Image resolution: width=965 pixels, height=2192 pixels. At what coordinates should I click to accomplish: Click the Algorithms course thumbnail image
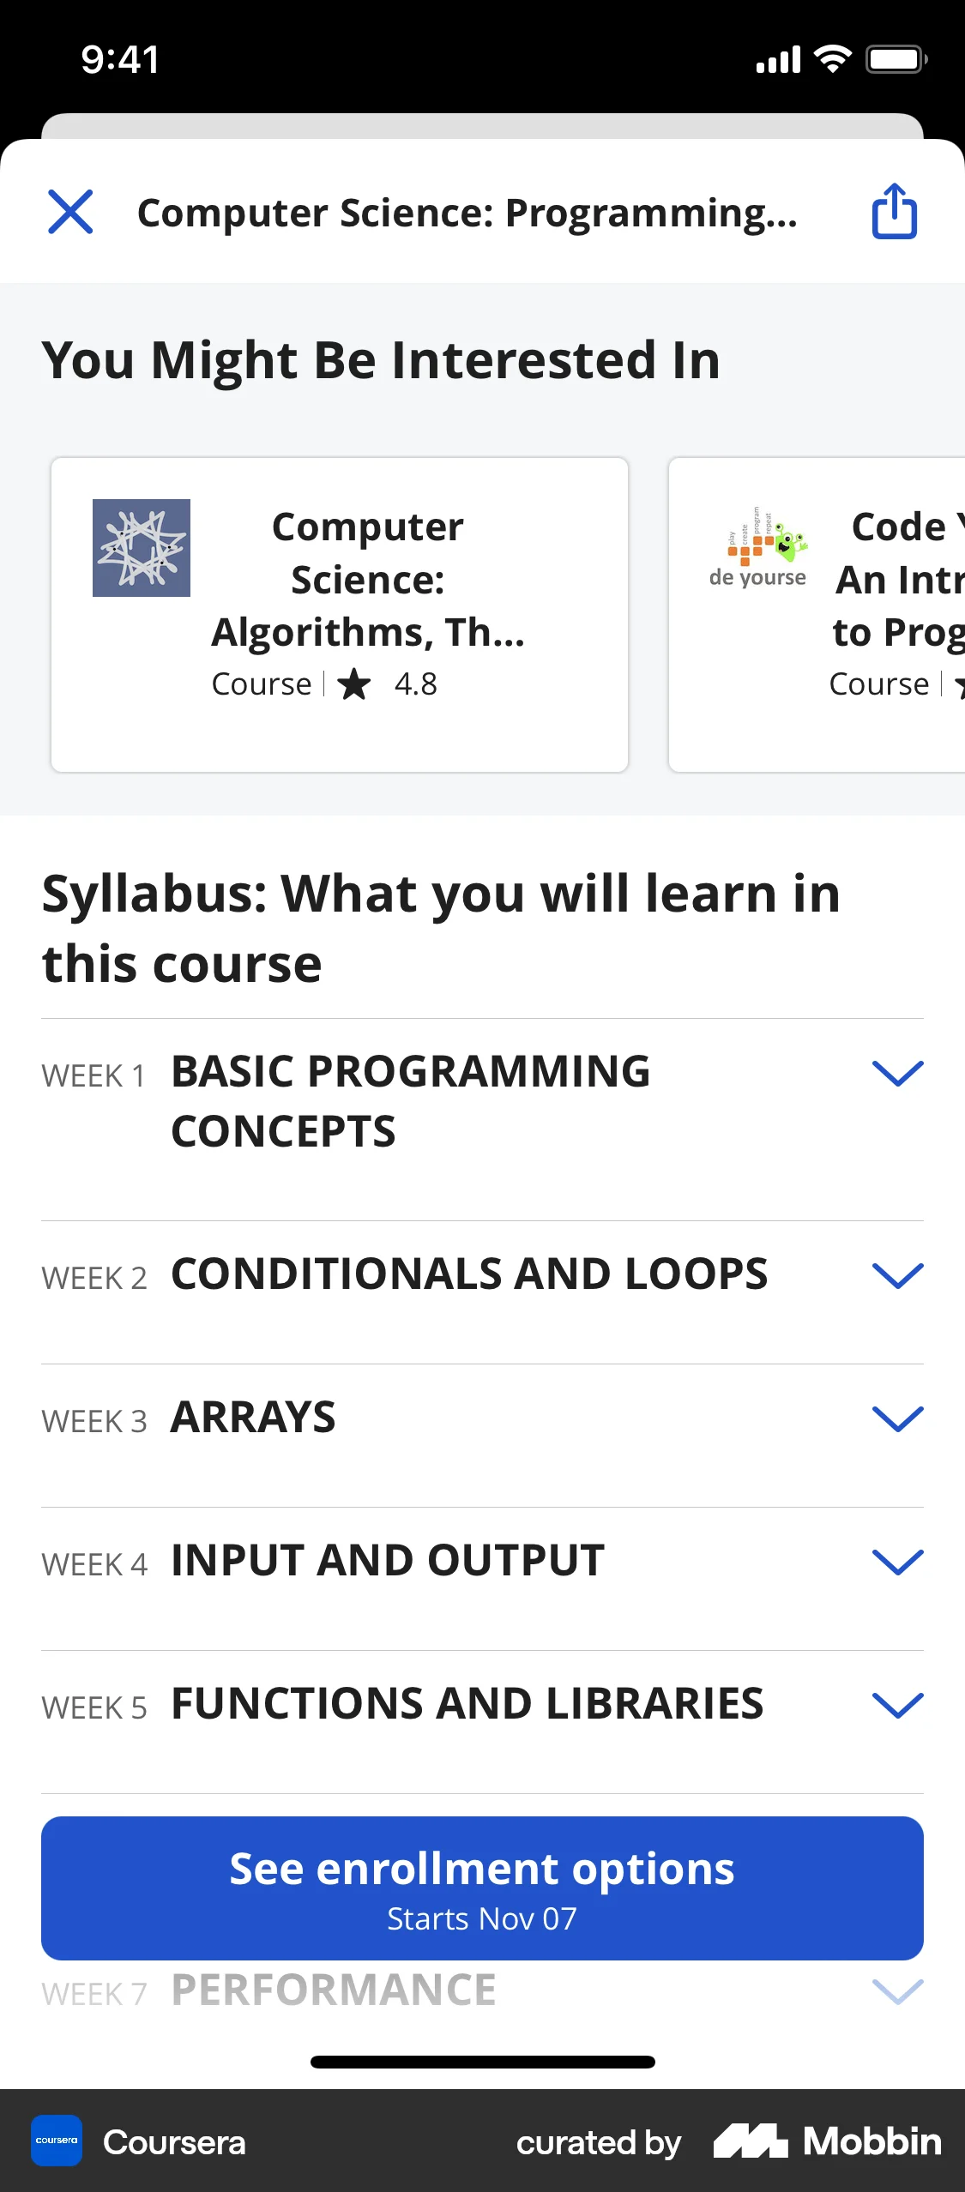(142, 547)
